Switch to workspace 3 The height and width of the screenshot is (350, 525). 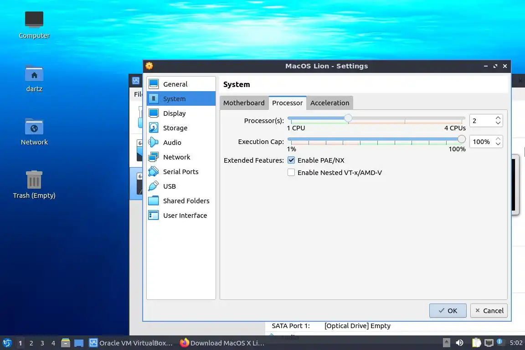coord(42,343)
